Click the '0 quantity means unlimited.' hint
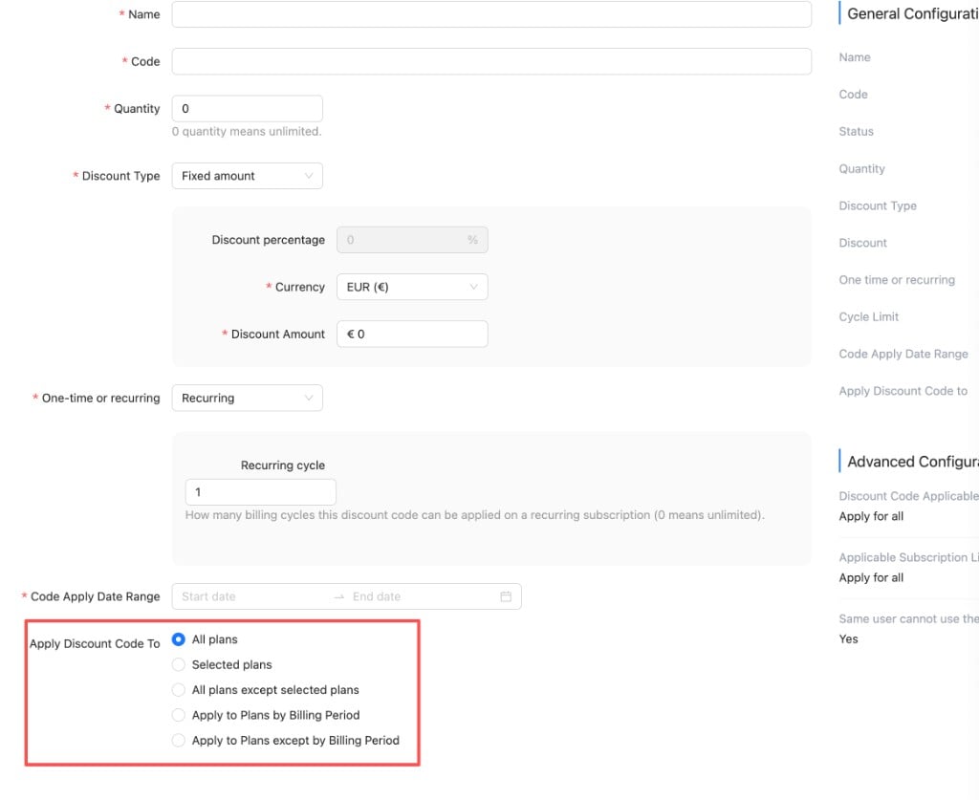 coord(247,132)
